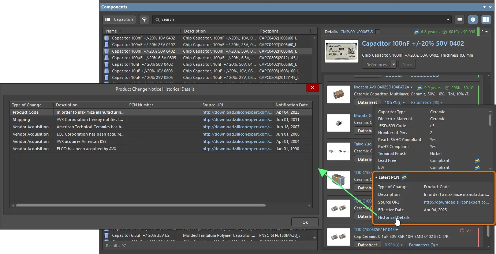496x254 pixels.
Task: Expand the 10 SPN(s) dropdown
Action: pyautogui.click(x=395, y=102)
